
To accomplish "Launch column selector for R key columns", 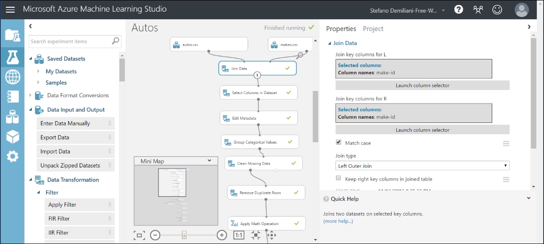I will 422,130.
